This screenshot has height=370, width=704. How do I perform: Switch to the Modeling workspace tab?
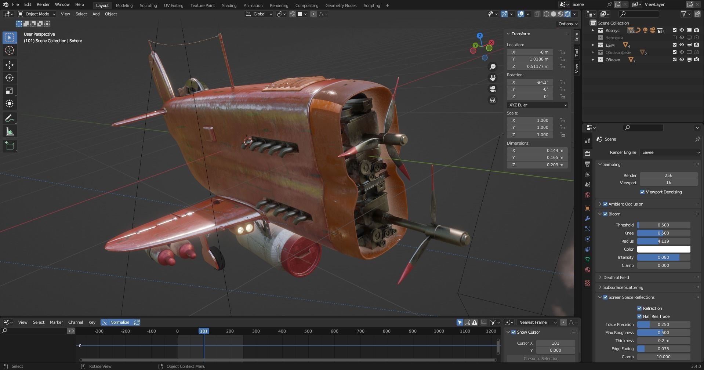click(124, 6)
